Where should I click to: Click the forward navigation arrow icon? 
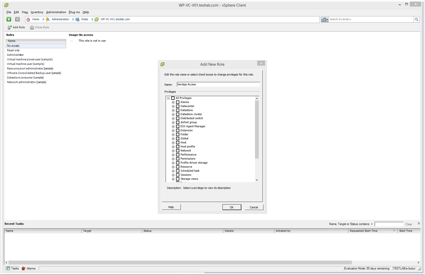[17, 19]
